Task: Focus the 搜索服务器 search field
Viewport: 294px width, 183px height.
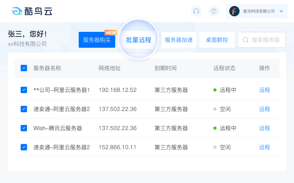Action: [262, 40]
